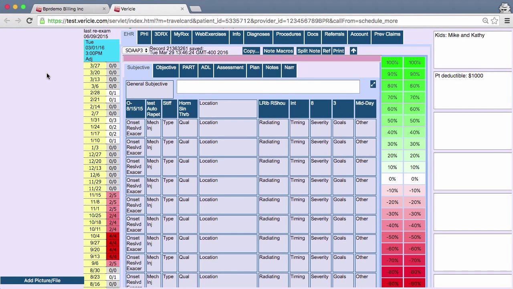
Task: Click the zoom magnifier icon in address bar
Action: click(x=485, y=21)
